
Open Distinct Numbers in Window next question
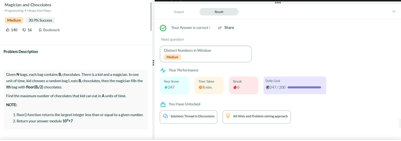(x=206, y=54)
